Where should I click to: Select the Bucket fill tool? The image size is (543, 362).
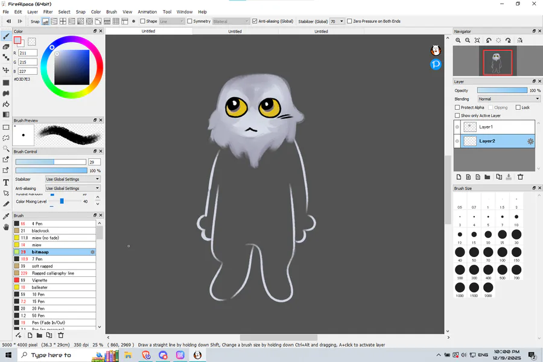click(6, 104)
